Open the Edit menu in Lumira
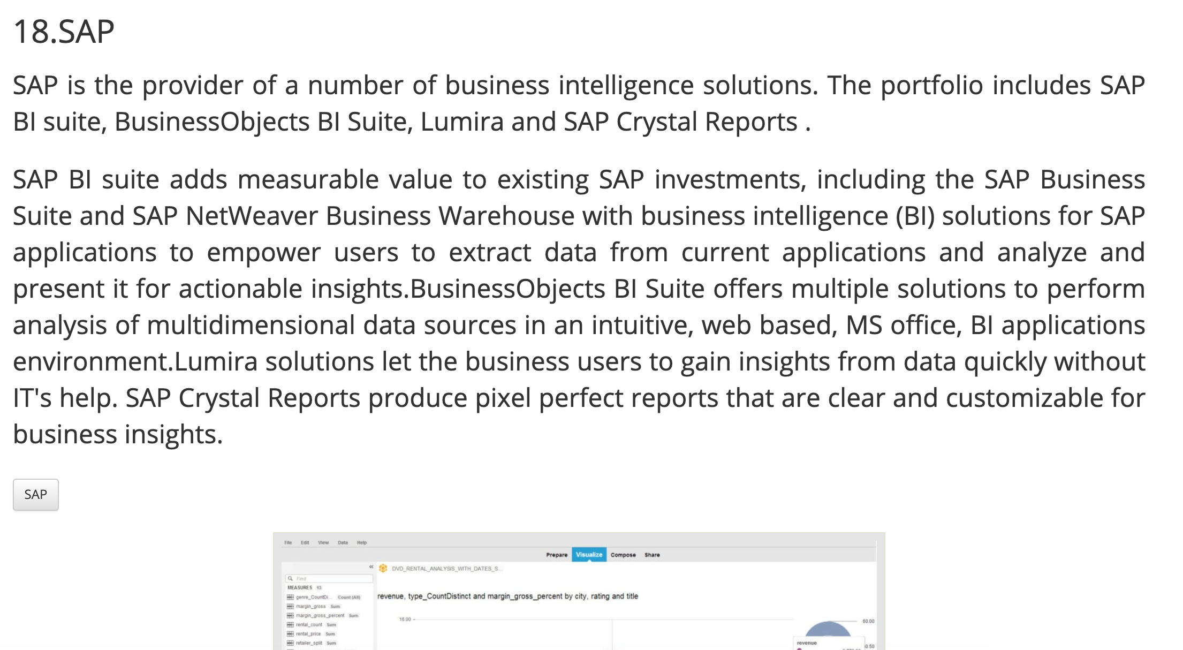Image resolution: width=1183 pixels, height=650 pixels. pyautogui.click(x=305, y=542)
